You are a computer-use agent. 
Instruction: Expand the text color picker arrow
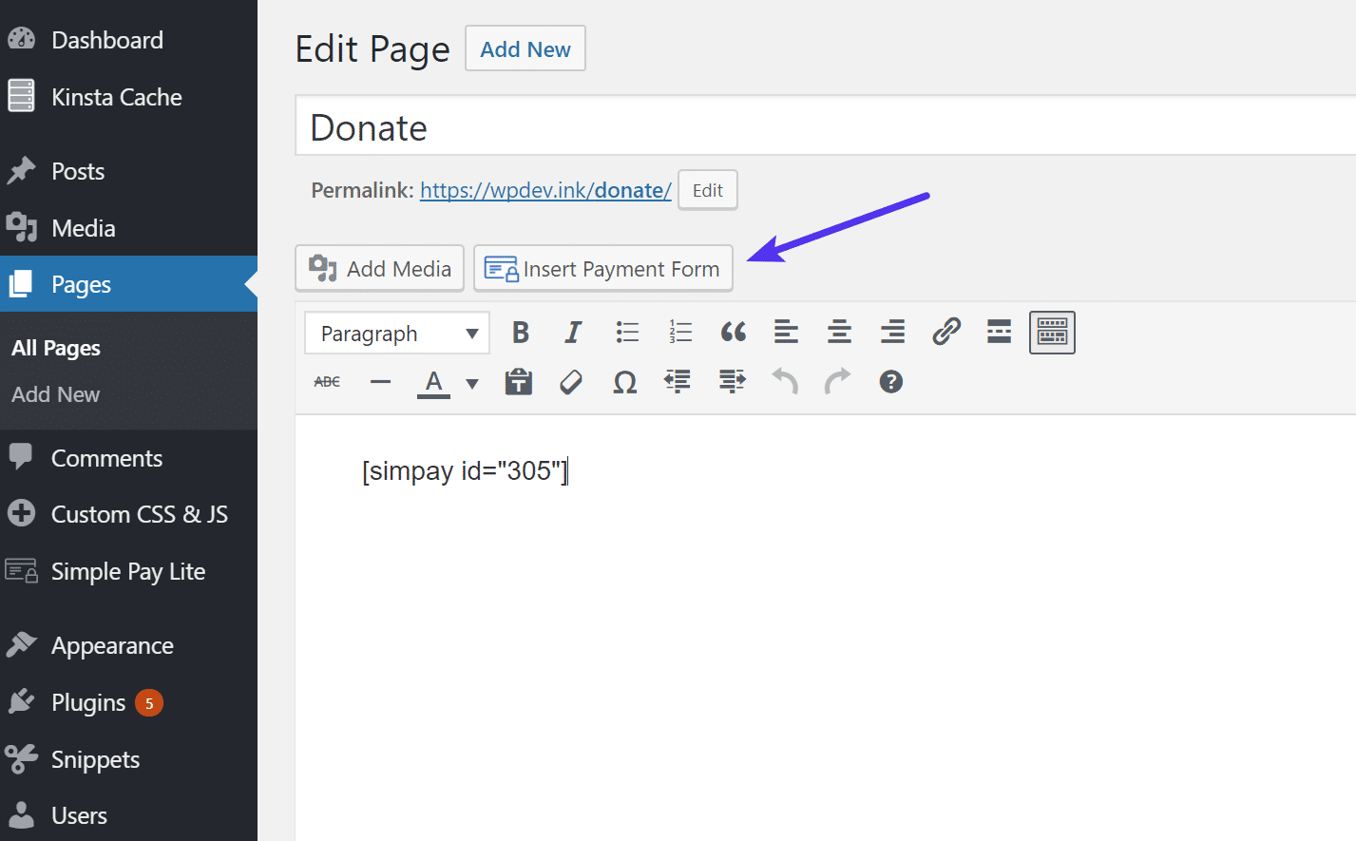pyautogui.click(x=472, y=384)
